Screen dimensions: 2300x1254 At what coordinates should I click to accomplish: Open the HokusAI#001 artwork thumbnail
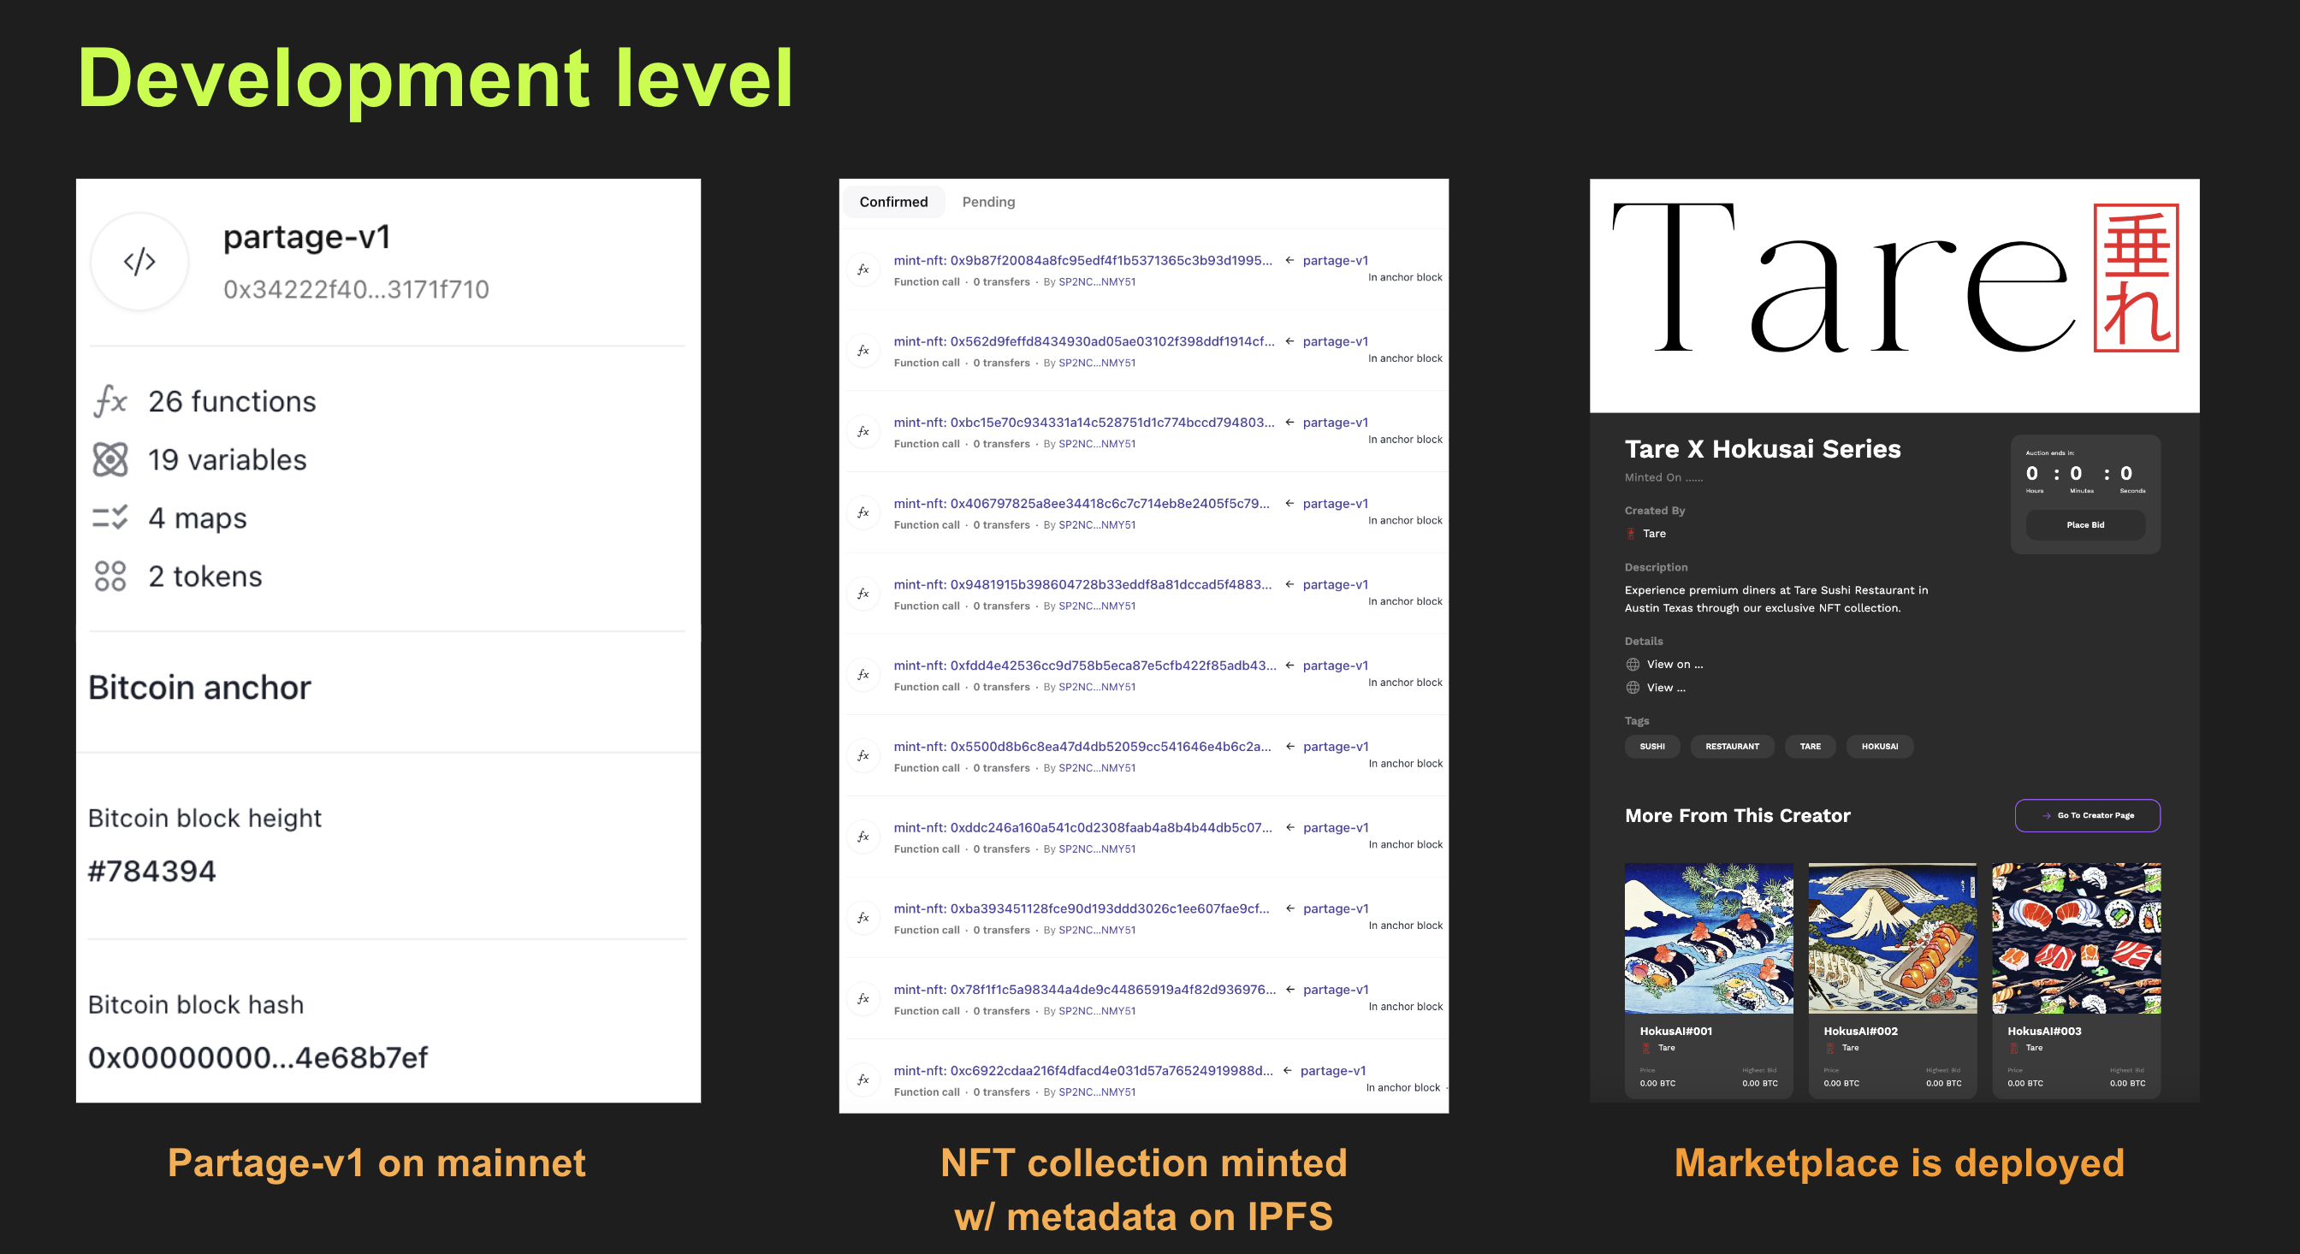click(x=1708, y=938)
